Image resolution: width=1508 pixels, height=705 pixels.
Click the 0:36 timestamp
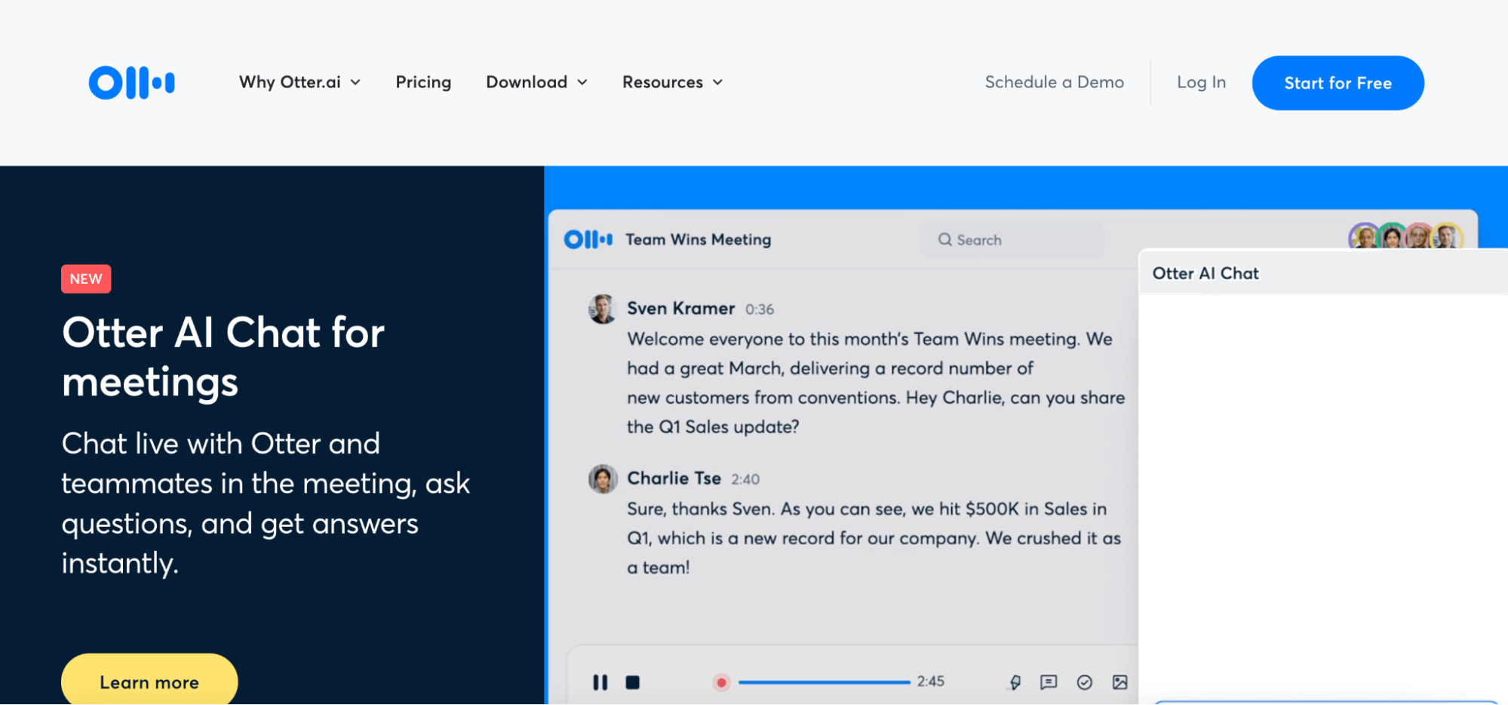pos(760,309)
